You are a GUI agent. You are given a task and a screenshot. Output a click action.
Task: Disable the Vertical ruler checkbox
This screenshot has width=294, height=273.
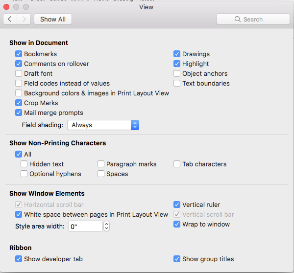[177, 205]
